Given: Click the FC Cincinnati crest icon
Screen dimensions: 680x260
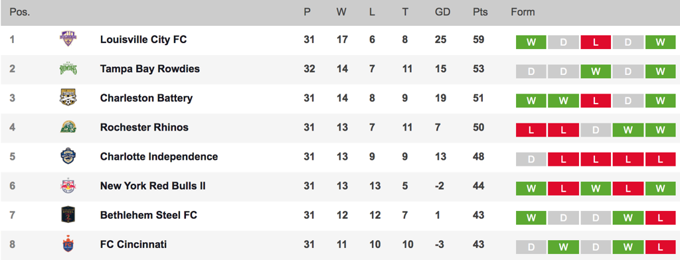Looking at the screenshot, I should (x=68, y=244).
